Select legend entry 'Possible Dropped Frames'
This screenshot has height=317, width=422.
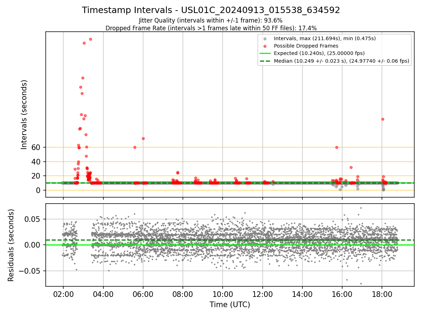point(306,46)
